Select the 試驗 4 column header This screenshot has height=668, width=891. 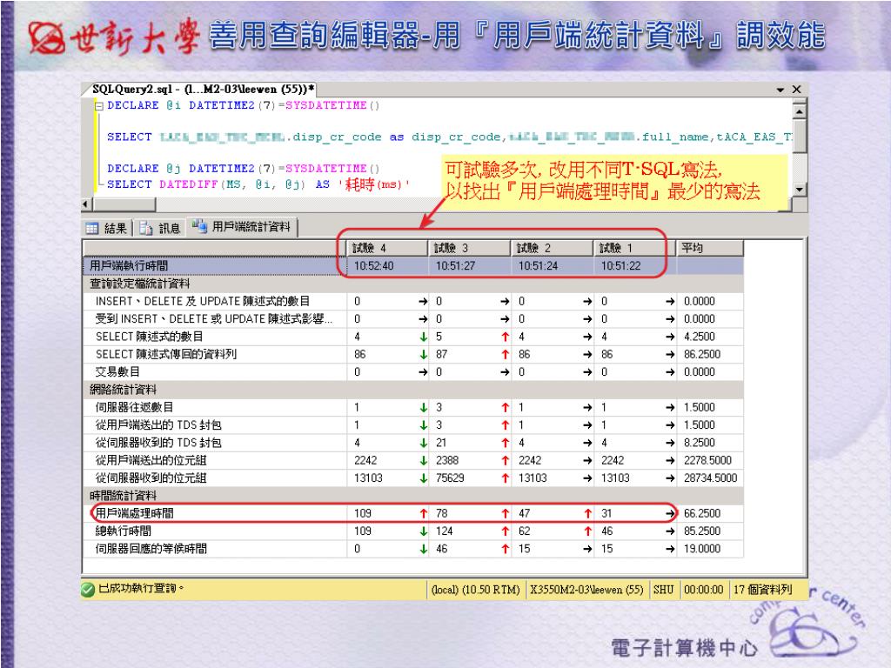click(387, 248)
